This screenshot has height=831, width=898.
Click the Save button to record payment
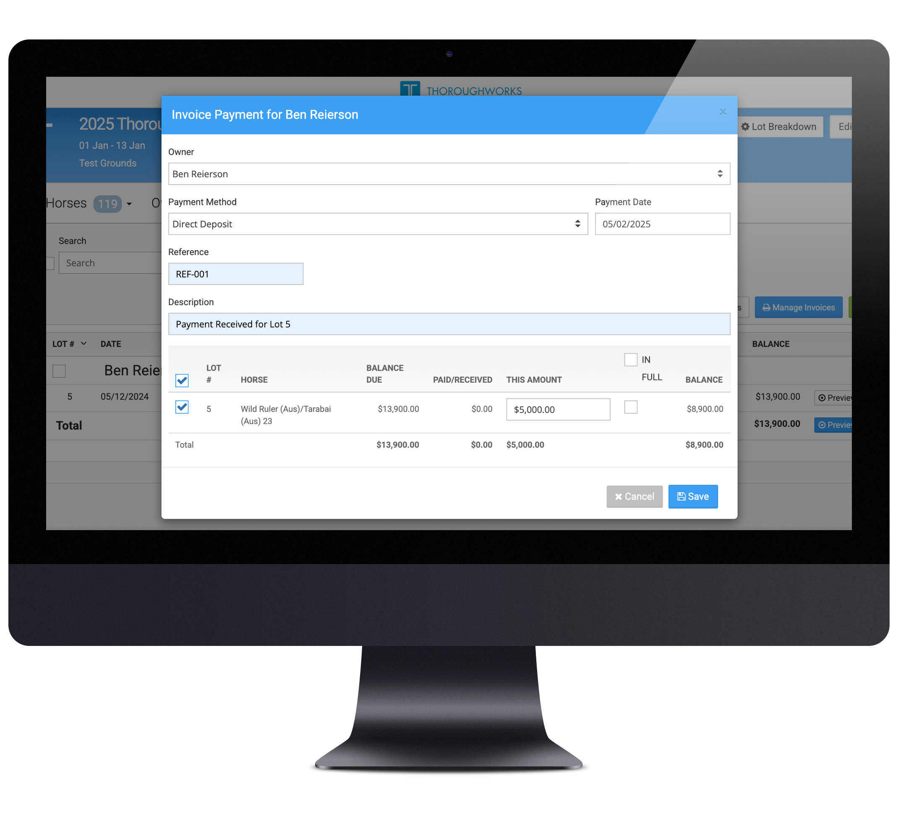(693, 495)
